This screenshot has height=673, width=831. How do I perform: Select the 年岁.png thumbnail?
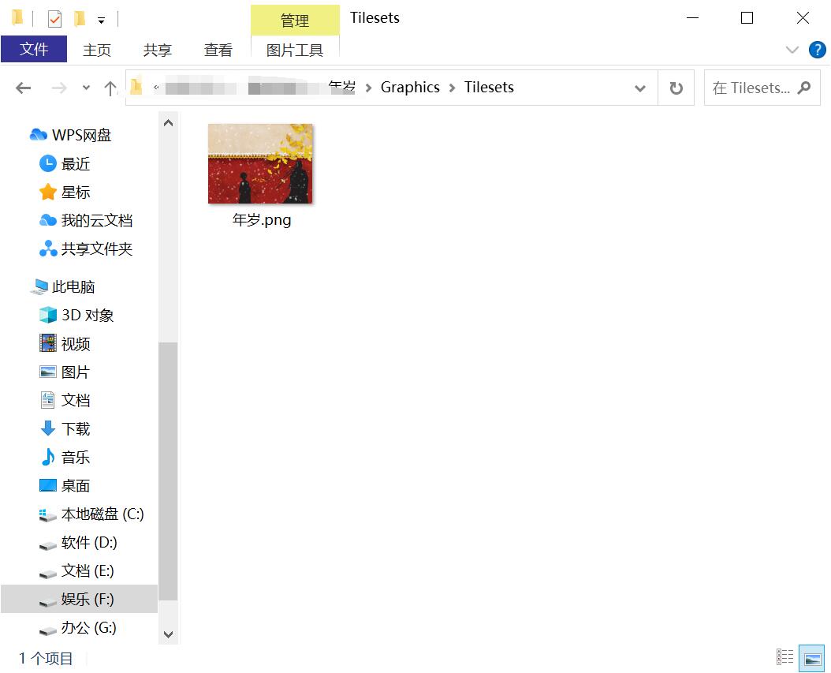click(260, 163)
